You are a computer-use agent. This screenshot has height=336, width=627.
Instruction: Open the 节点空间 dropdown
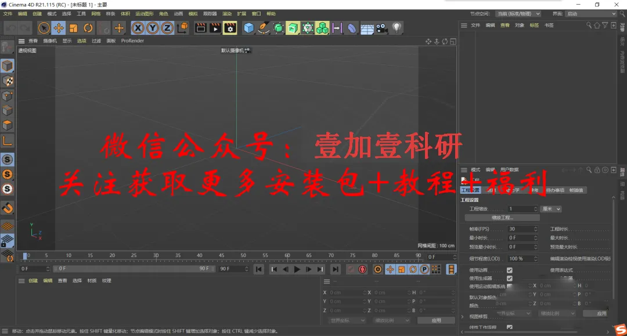click(518, 13)
